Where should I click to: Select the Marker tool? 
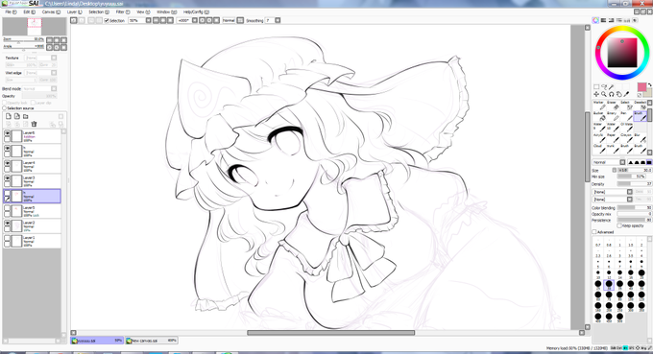(x=599, y=106)
